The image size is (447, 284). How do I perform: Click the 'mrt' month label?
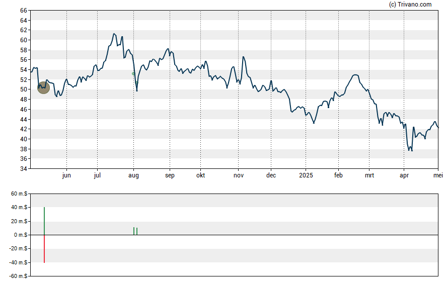pyautogui.click(x=369, y=175)
